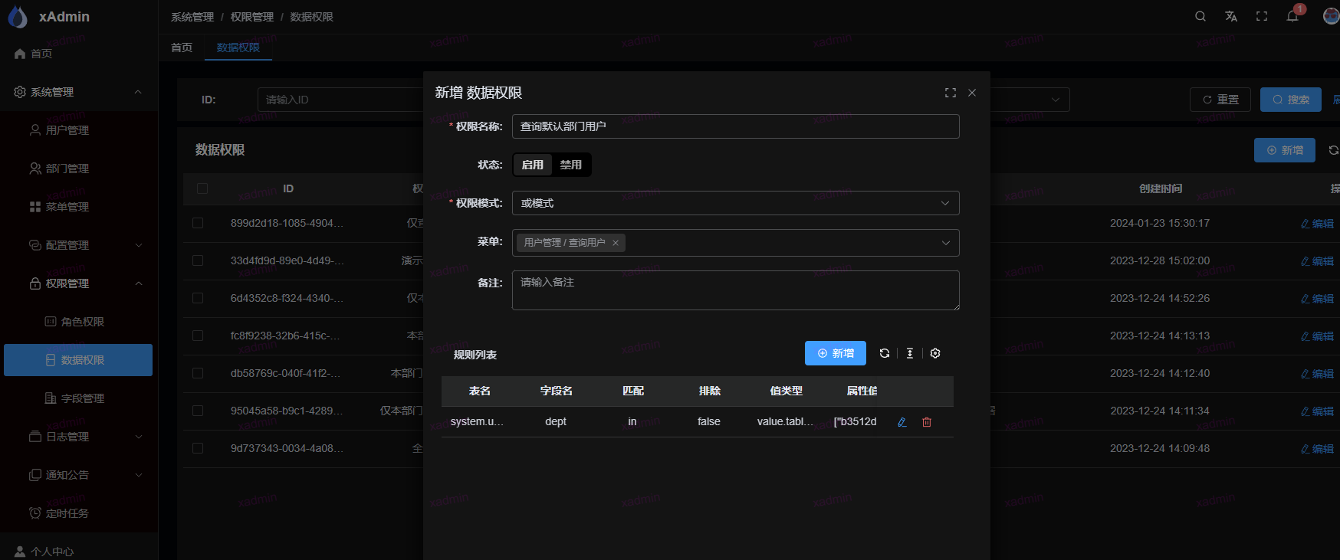Open the language translation icon
1340x560 pixels.
click(x=1231, y=16)
